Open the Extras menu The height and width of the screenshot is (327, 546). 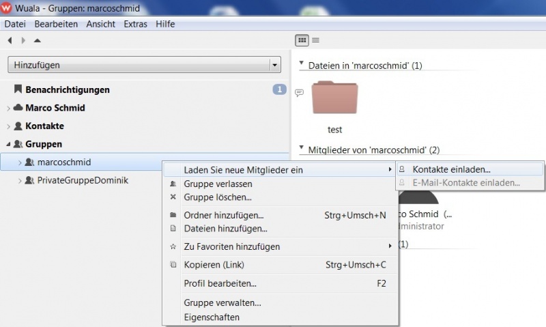[x=135, y=24]
